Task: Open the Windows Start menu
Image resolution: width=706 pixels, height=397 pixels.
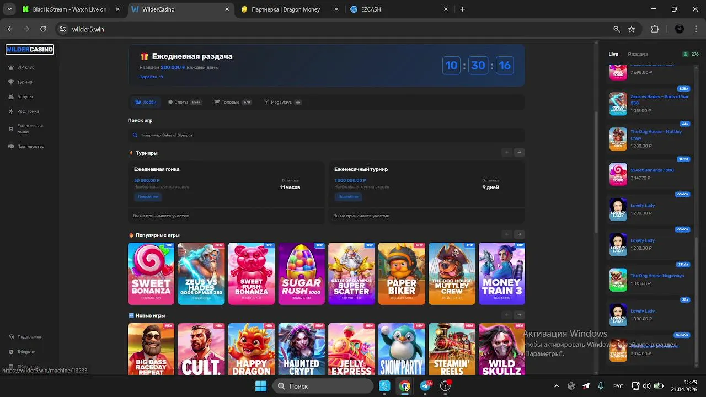Action: click(261, 386)
